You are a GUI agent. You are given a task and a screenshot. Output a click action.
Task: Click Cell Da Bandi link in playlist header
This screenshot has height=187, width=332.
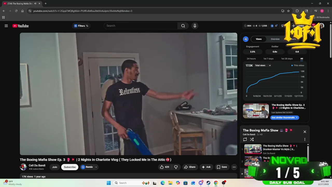249,135
